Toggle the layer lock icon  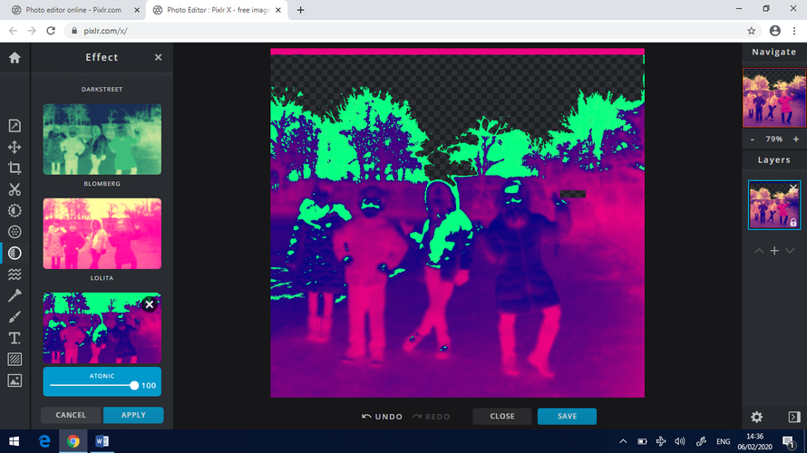tap(792, 222)
